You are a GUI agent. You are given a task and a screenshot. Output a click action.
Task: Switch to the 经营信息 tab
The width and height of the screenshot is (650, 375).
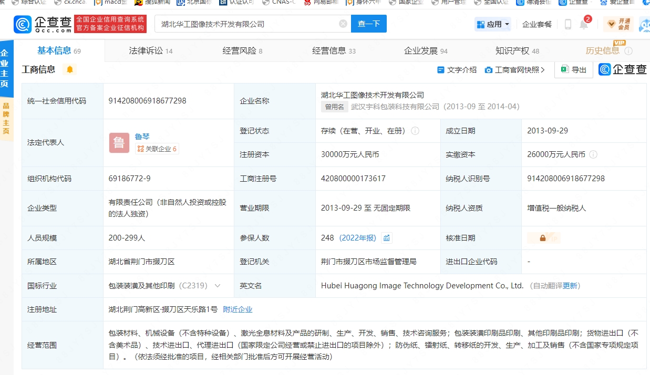pos(334,51)
